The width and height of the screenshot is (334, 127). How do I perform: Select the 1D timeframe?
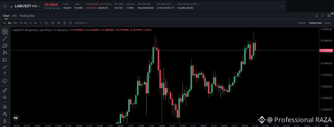tap(30, 23)
